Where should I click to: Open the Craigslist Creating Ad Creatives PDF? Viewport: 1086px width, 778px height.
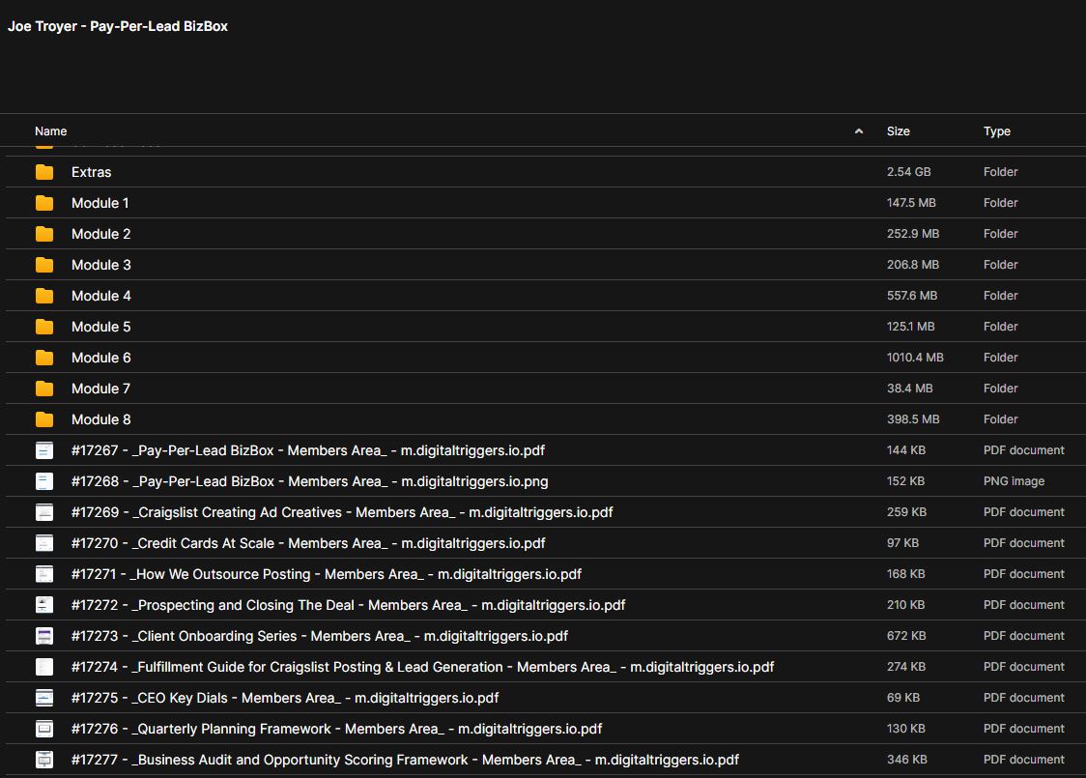[341, 512]
